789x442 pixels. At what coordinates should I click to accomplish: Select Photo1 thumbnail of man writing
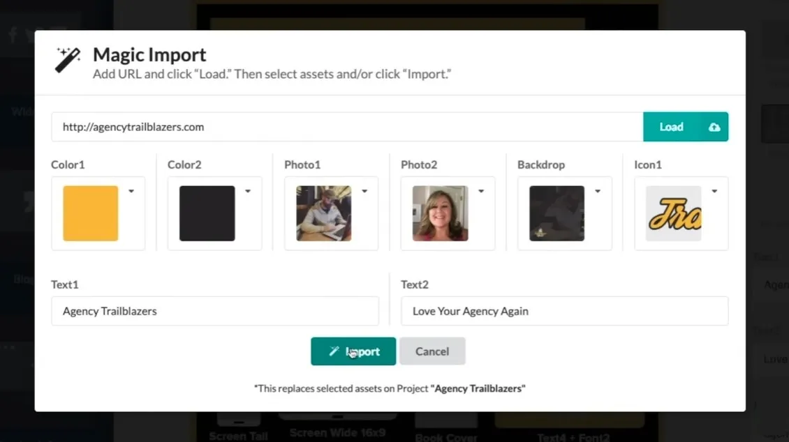click(x=323, y=213)
